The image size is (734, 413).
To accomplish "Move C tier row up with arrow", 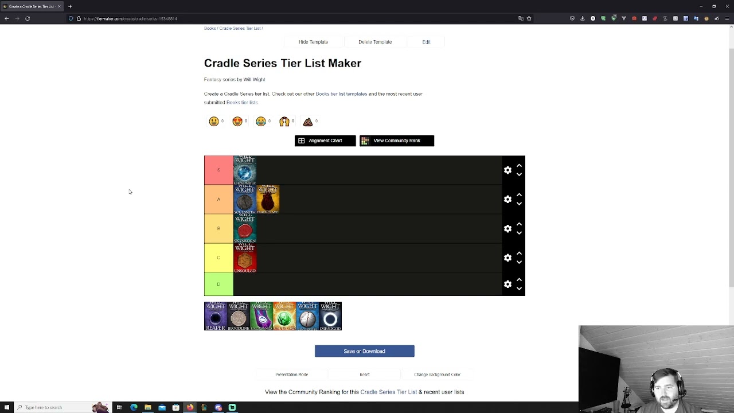I will [519, 254].
